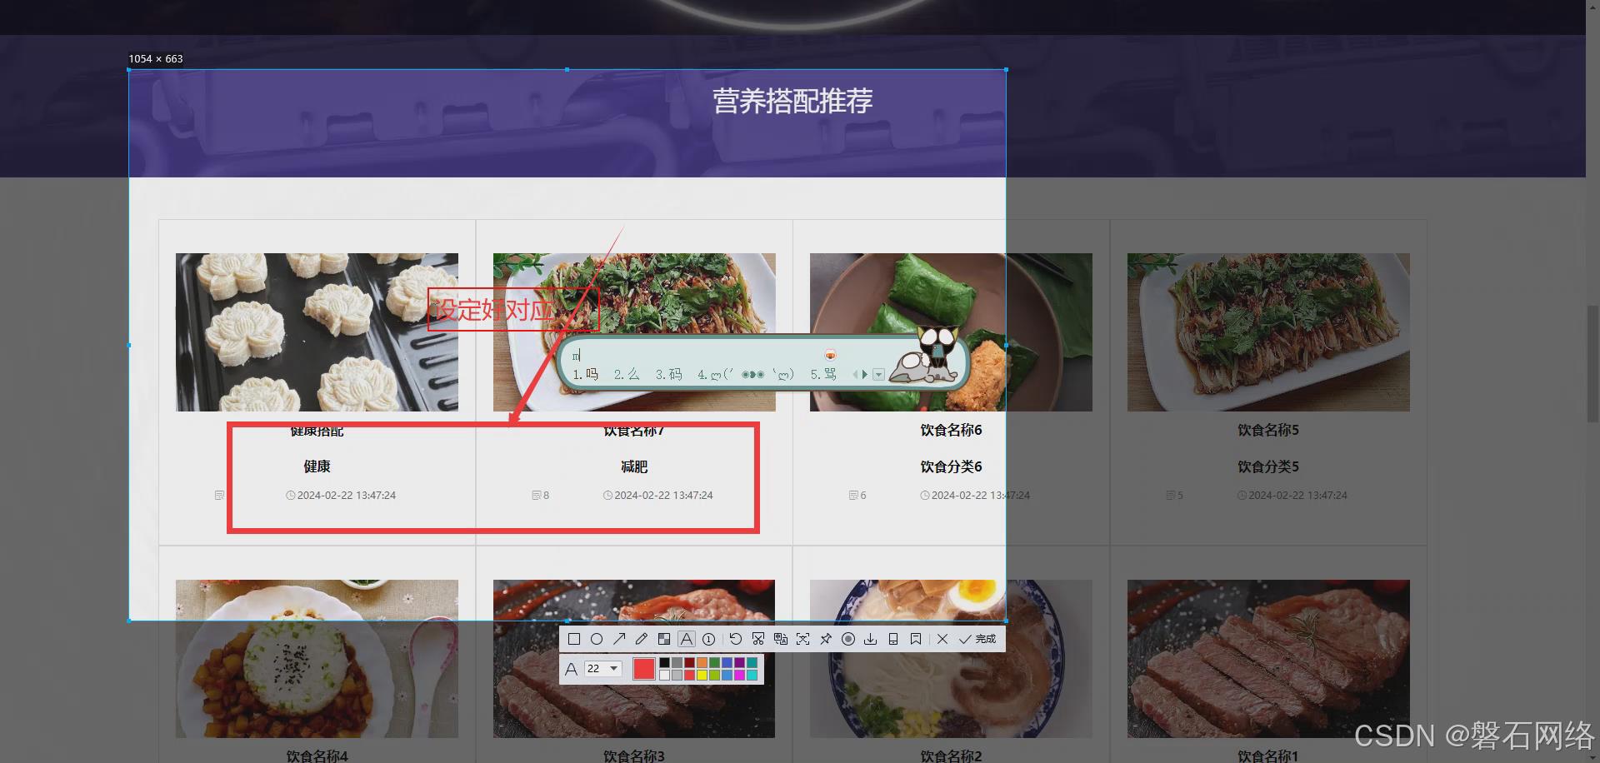Click the 饮食名称4 title link
The height and width of the screenshot is (763, 1600).
[317, 756]
